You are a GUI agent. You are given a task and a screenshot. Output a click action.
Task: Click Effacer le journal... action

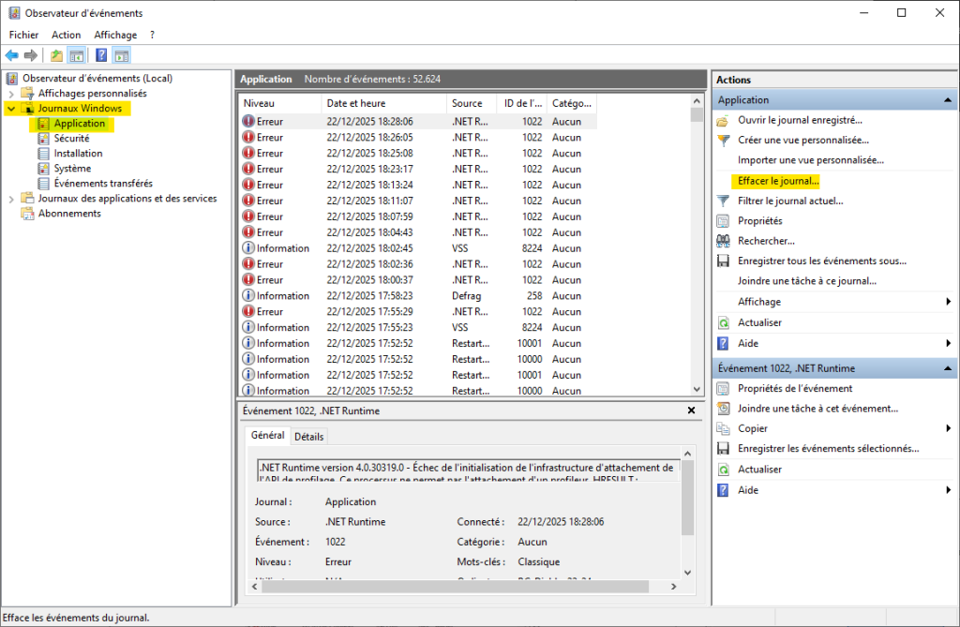click(x=778, y=181)
